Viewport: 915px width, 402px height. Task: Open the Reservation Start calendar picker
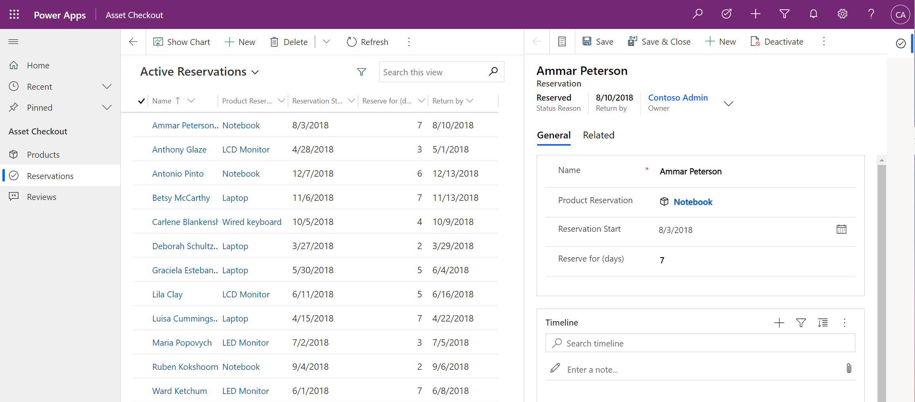click(842, 229)
